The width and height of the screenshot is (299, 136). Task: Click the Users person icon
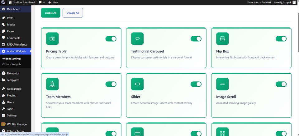pyautogui.click(x=3, y=102)
